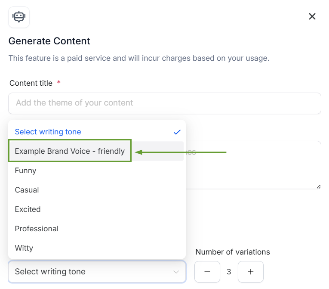
Task: Click the 'Content title' field label
Action: coord(31,83)
